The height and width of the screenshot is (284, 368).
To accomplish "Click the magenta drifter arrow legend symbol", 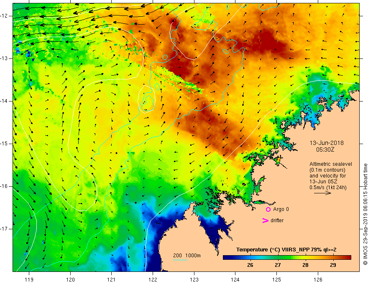I will [x=265, y=221].
